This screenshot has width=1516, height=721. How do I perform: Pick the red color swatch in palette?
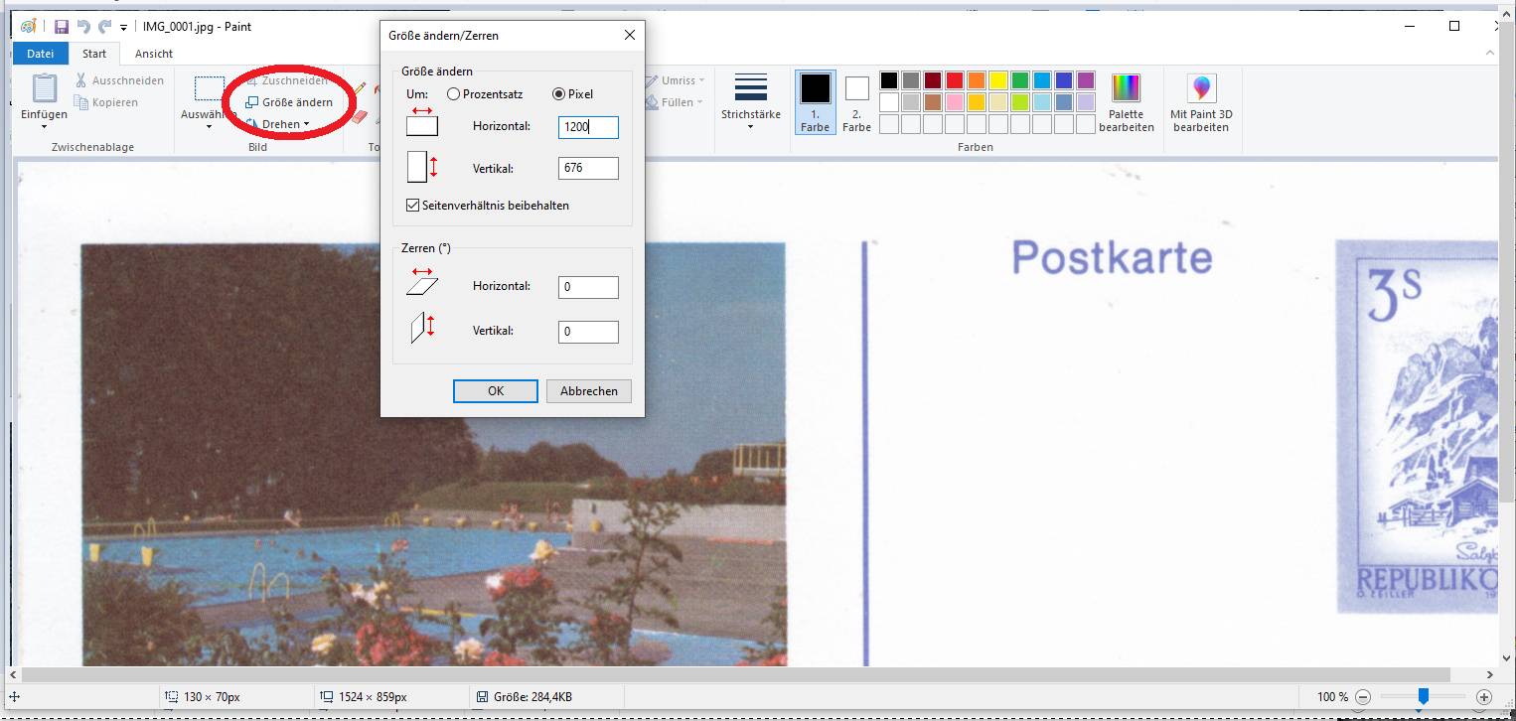(955, 80)
